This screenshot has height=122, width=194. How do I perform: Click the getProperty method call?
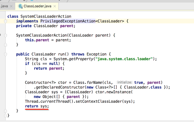point(81,59)
